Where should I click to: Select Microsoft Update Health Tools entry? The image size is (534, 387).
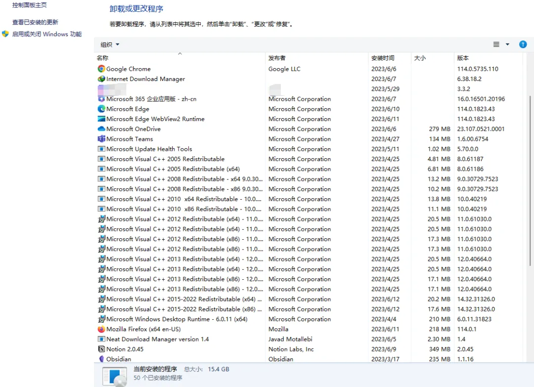[149, 149]
